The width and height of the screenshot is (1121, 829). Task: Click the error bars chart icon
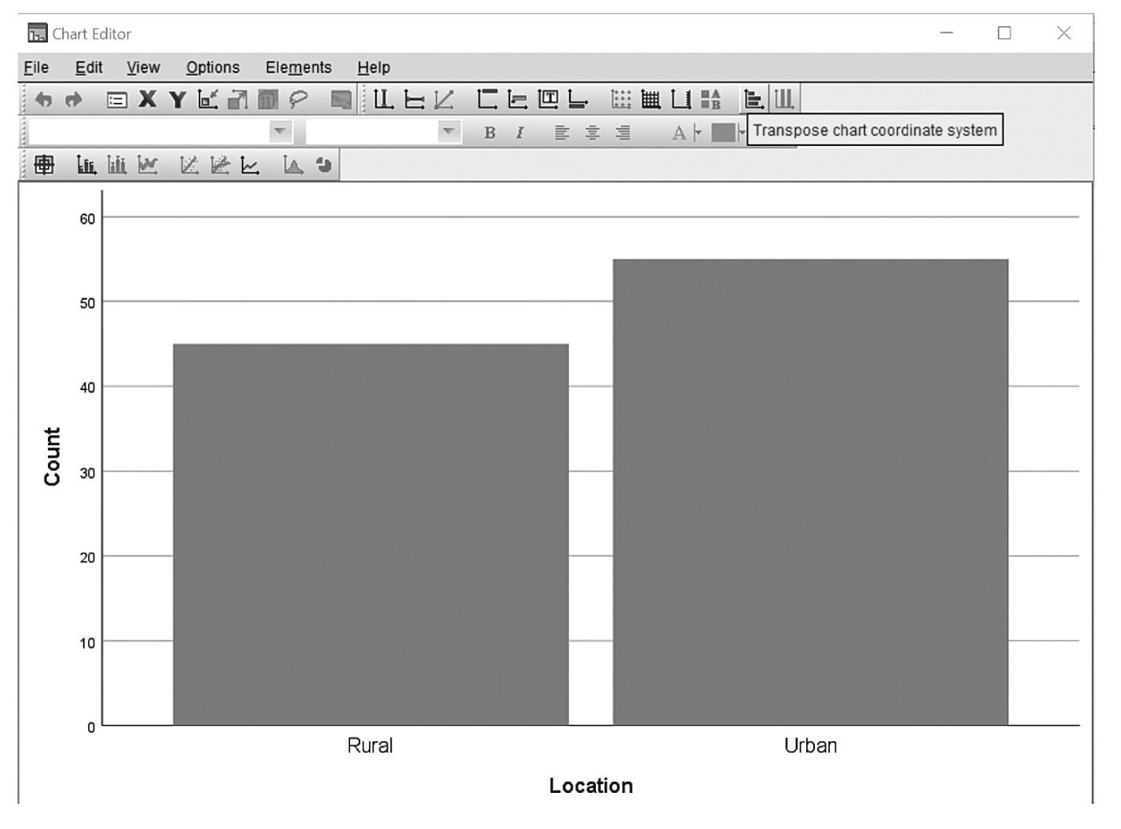117,165
